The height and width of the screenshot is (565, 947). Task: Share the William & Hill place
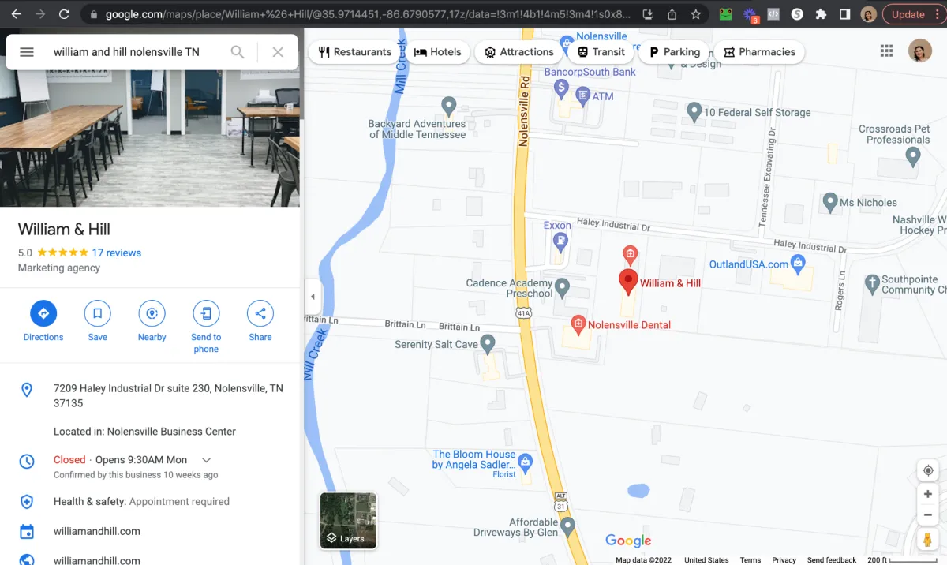(260, 322)
